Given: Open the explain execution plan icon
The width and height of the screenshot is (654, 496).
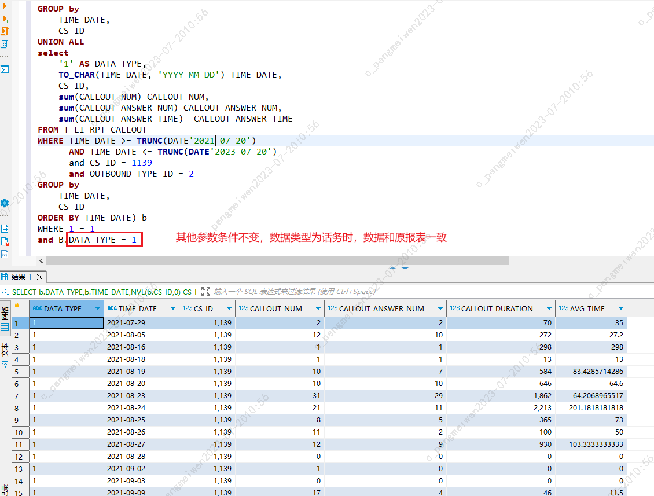Looking at the screenshot, I should (x=5, y=44).
